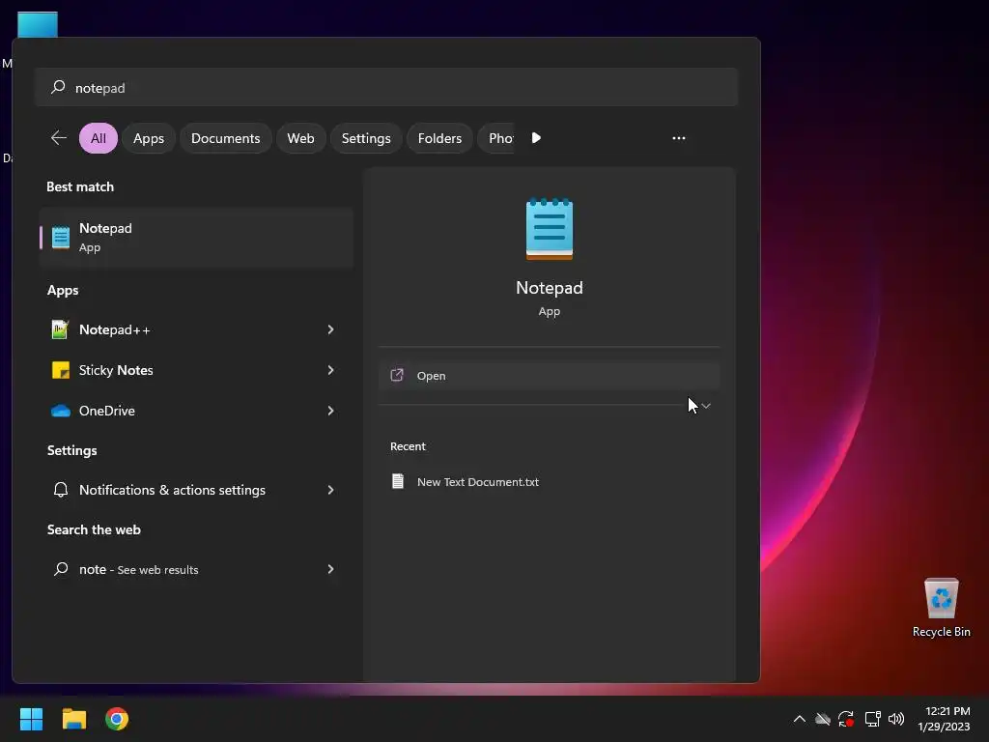Open Notepad via the Open button
This screenshot has width=989, height=742.
[549, 376]
